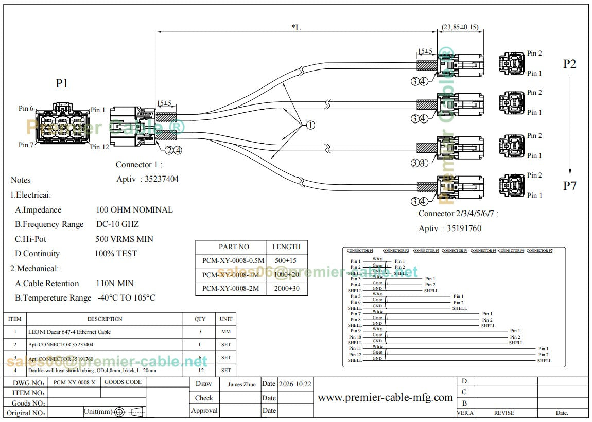The height and width of the screenshot is (422, 592).
Task: Click the drawing number PCM-XY-0008-X
Action: (x=74, y=382)
